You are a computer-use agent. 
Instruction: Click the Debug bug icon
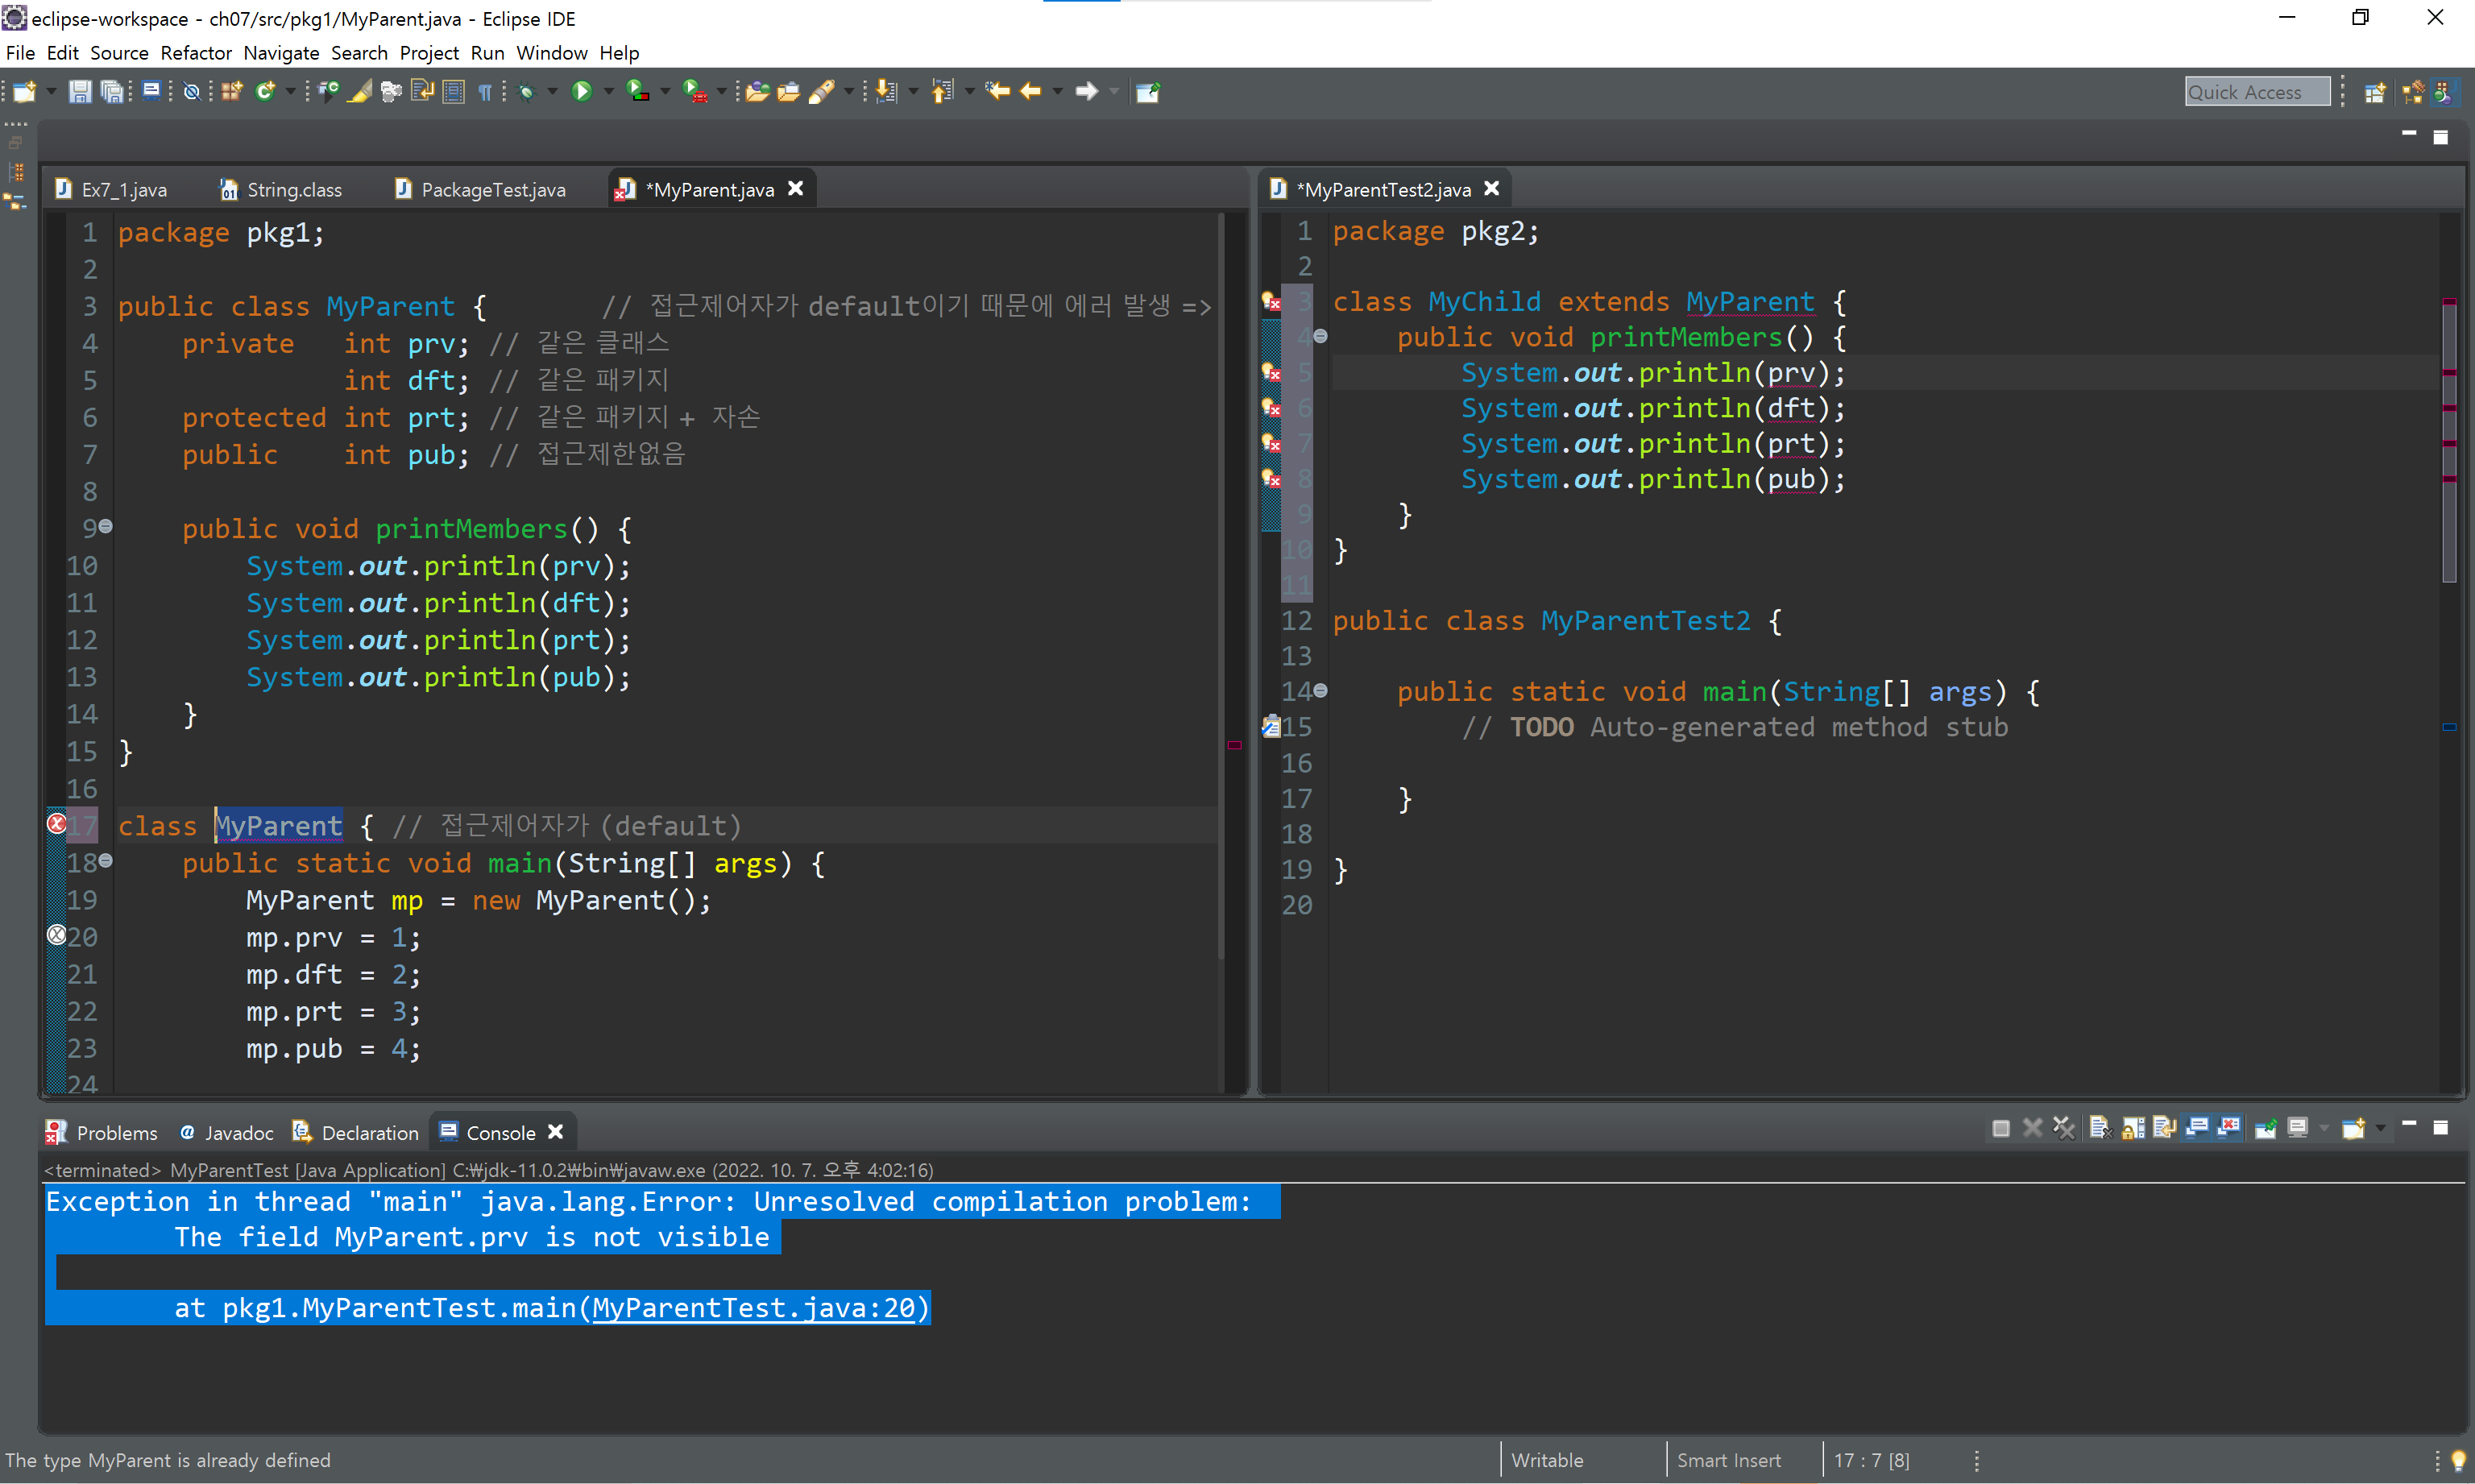tap(527, 92)
